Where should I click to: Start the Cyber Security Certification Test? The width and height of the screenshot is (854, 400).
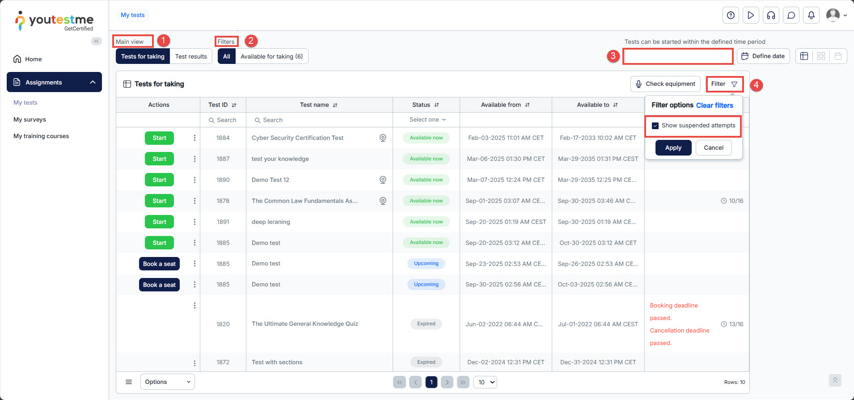(x=159, y=138)
